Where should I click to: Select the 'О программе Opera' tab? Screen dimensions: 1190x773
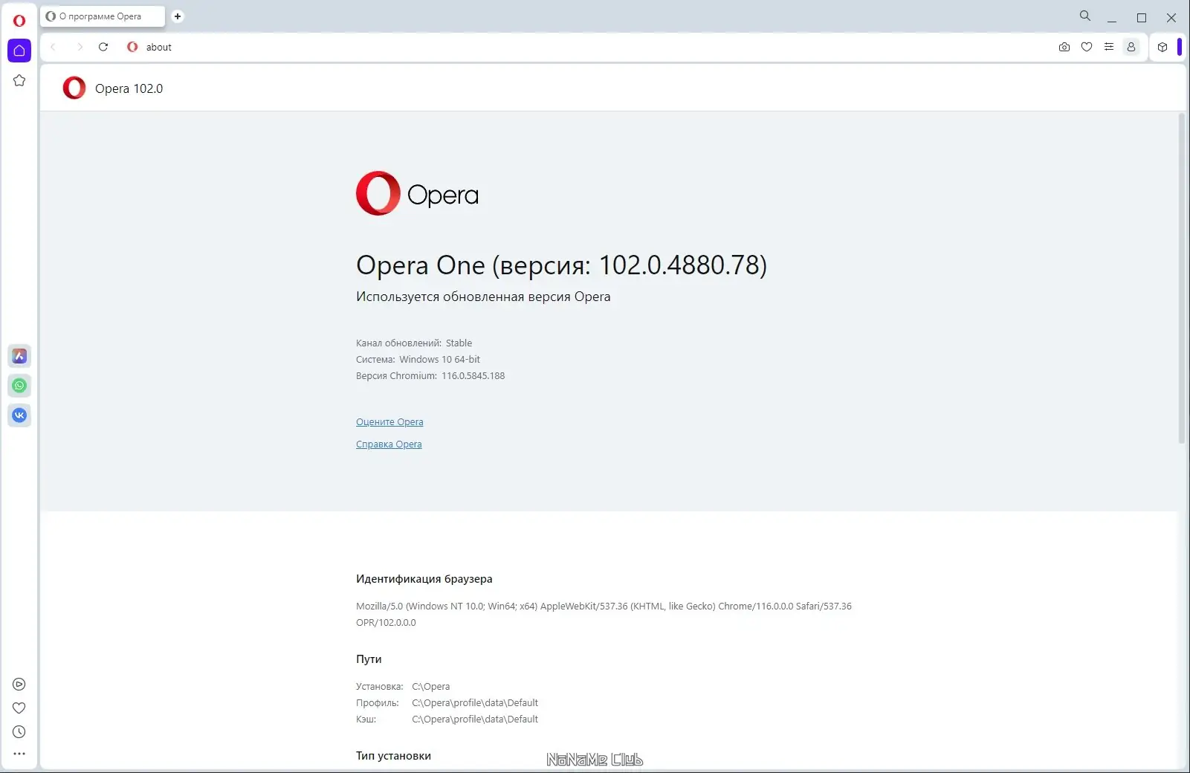[103, 16]
